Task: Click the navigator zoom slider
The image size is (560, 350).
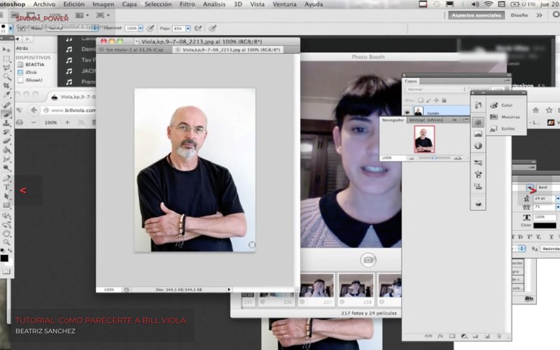Action: 435,158
